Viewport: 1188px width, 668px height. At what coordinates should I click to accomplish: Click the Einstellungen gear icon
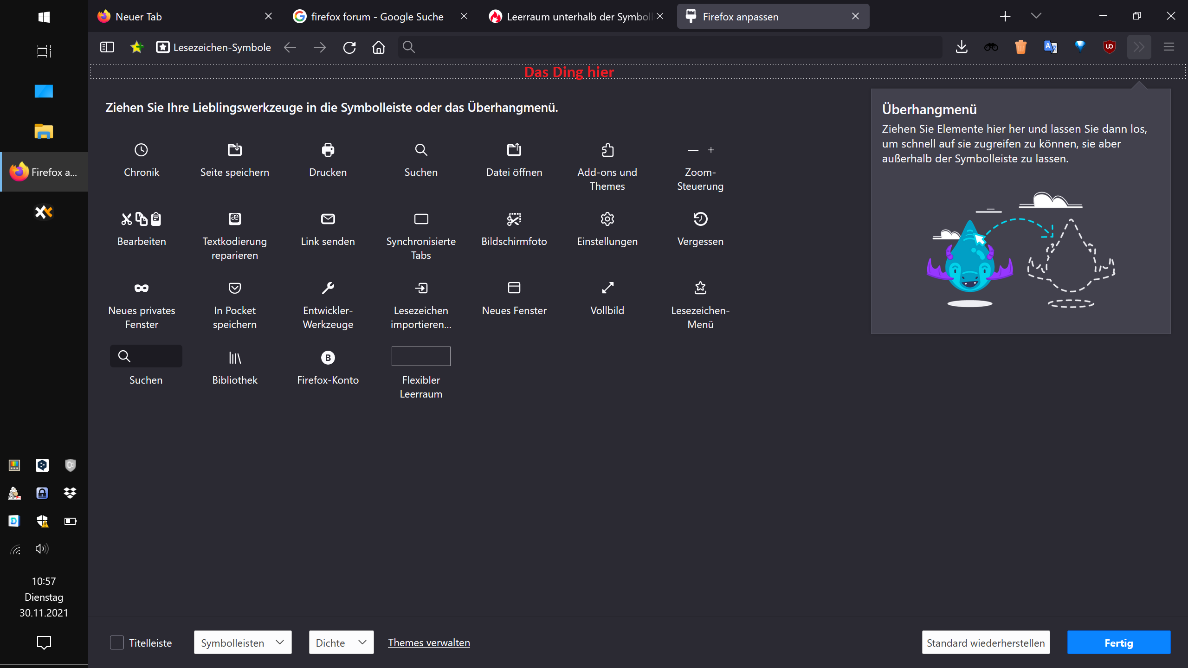tap(607, 219)
